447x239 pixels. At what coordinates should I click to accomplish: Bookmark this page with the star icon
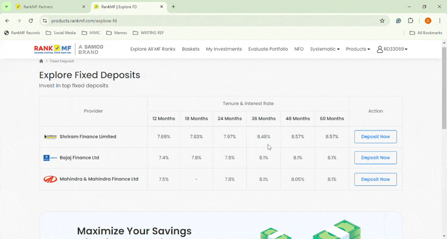382,20
